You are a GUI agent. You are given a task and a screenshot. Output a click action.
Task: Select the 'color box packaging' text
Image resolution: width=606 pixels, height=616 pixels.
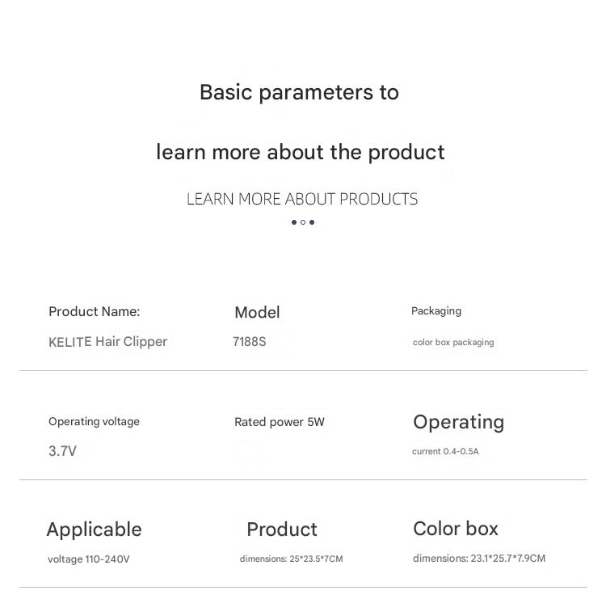[453, 343]
